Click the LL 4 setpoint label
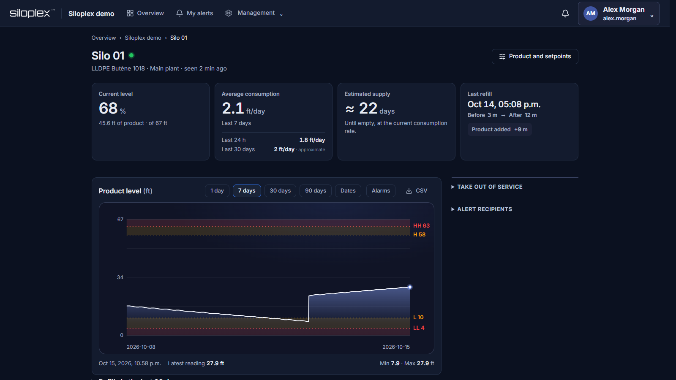The width and height of the screenshot is (676, 380). point(419,328)
